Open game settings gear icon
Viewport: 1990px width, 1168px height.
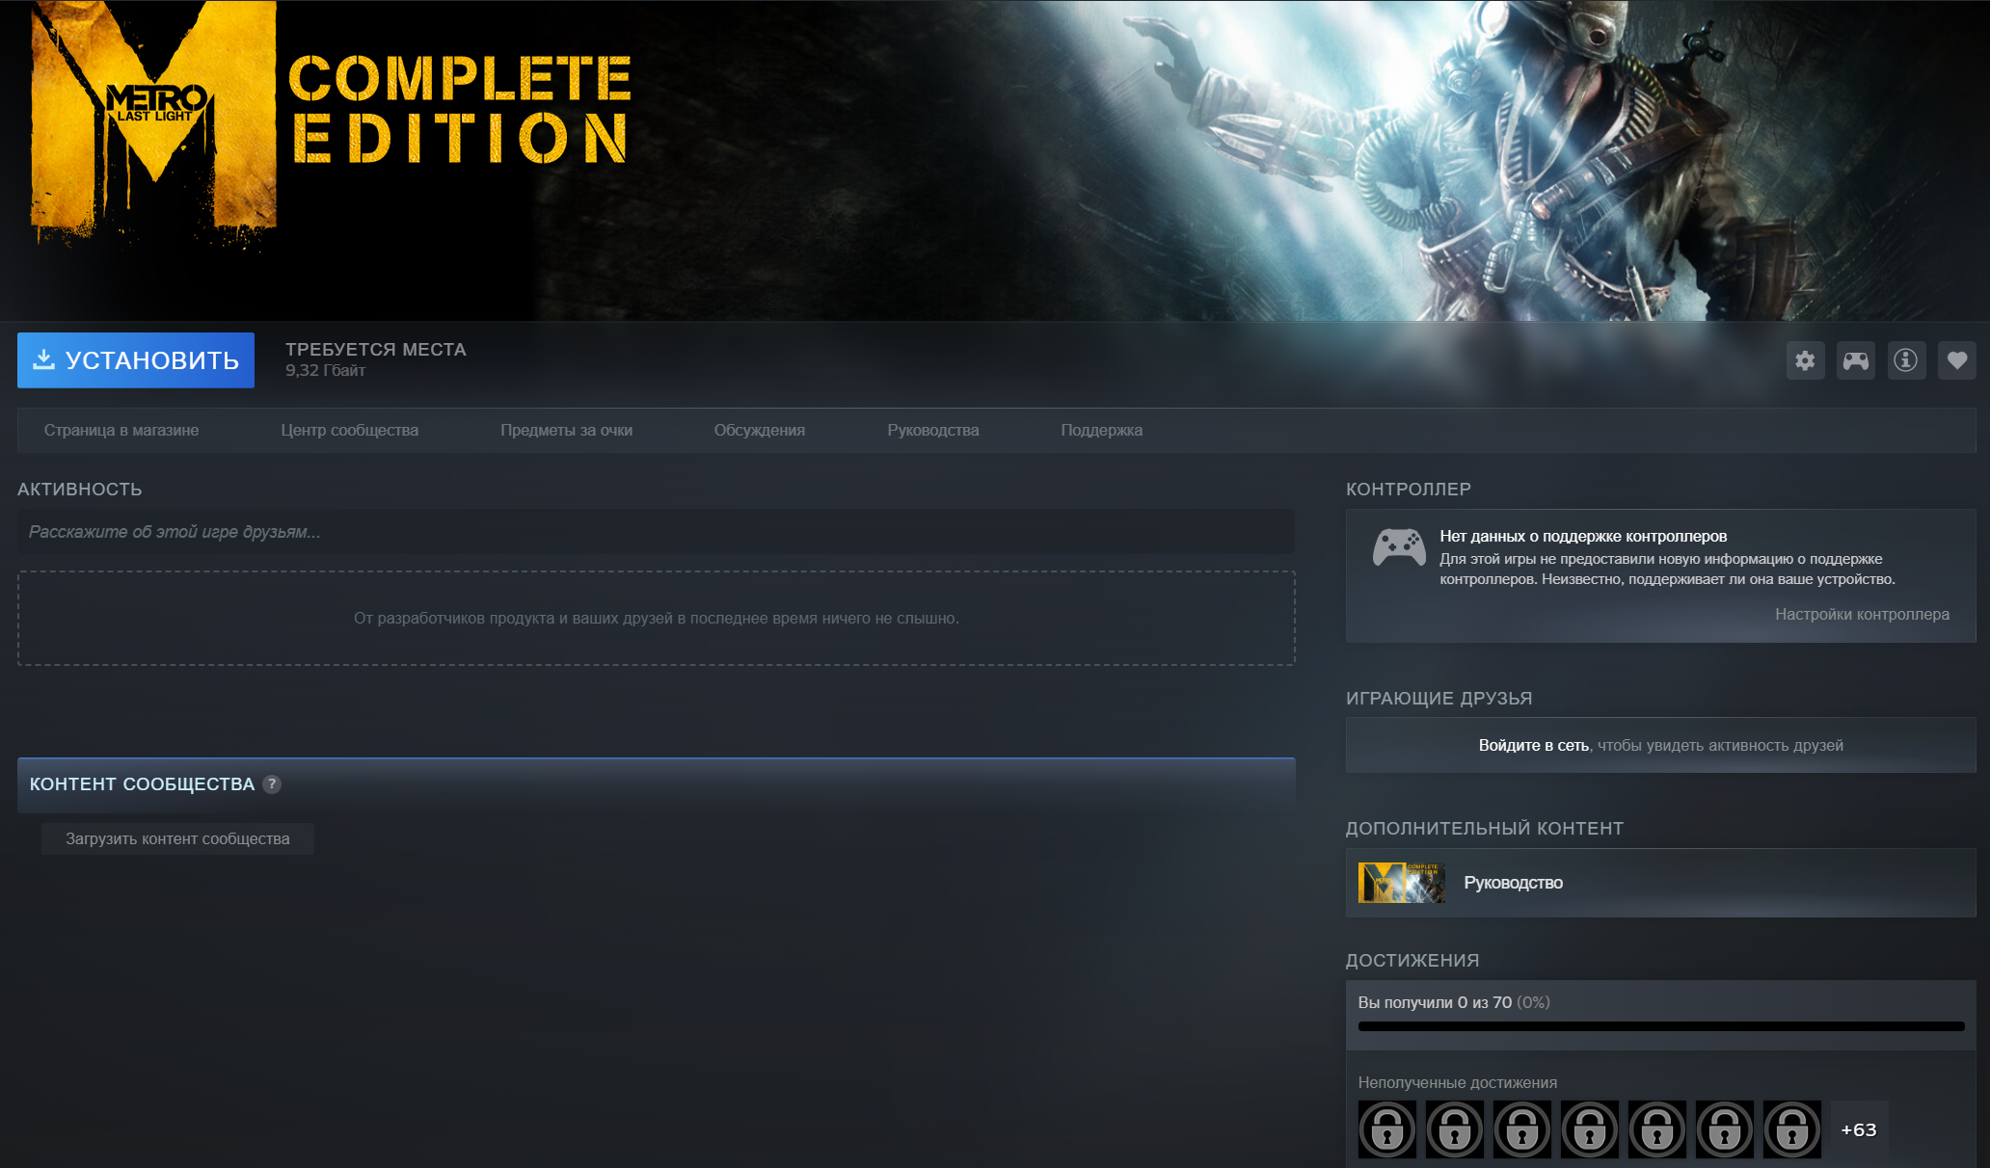pos(1805,360)
